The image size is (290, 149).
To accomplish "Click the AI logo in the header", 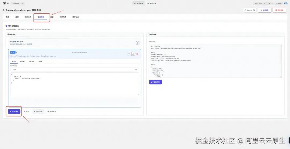I will [6, 3].
